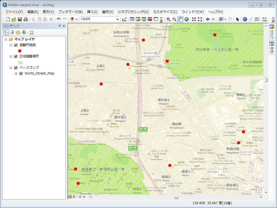Open the ブックマーク(B) menu
Viewport: 277px width, 208px height.
tap(71, 12)
